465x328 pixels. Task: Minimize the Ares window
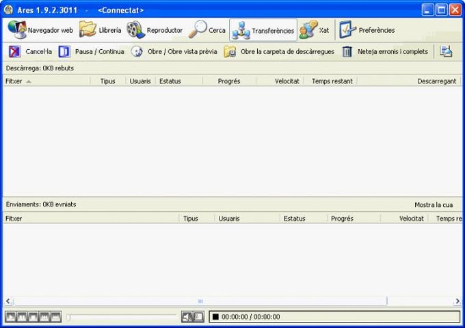427,10
